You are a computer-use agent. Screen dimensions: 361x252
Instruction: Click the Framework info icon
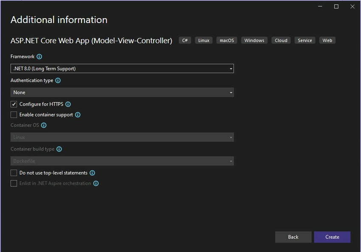pos(39,56)
